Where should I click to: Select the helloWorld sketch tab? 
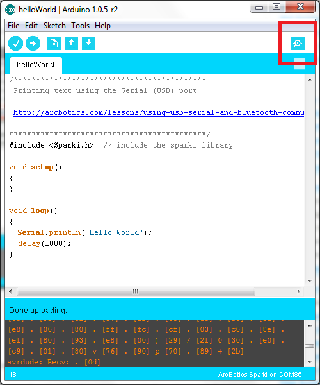pos(35,65)
